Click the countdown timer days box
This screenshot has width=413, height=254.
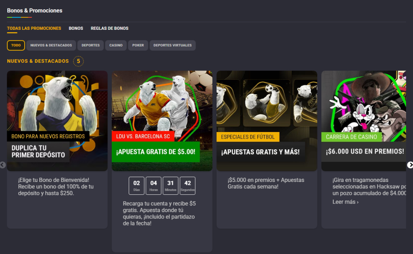click(136, 186)
